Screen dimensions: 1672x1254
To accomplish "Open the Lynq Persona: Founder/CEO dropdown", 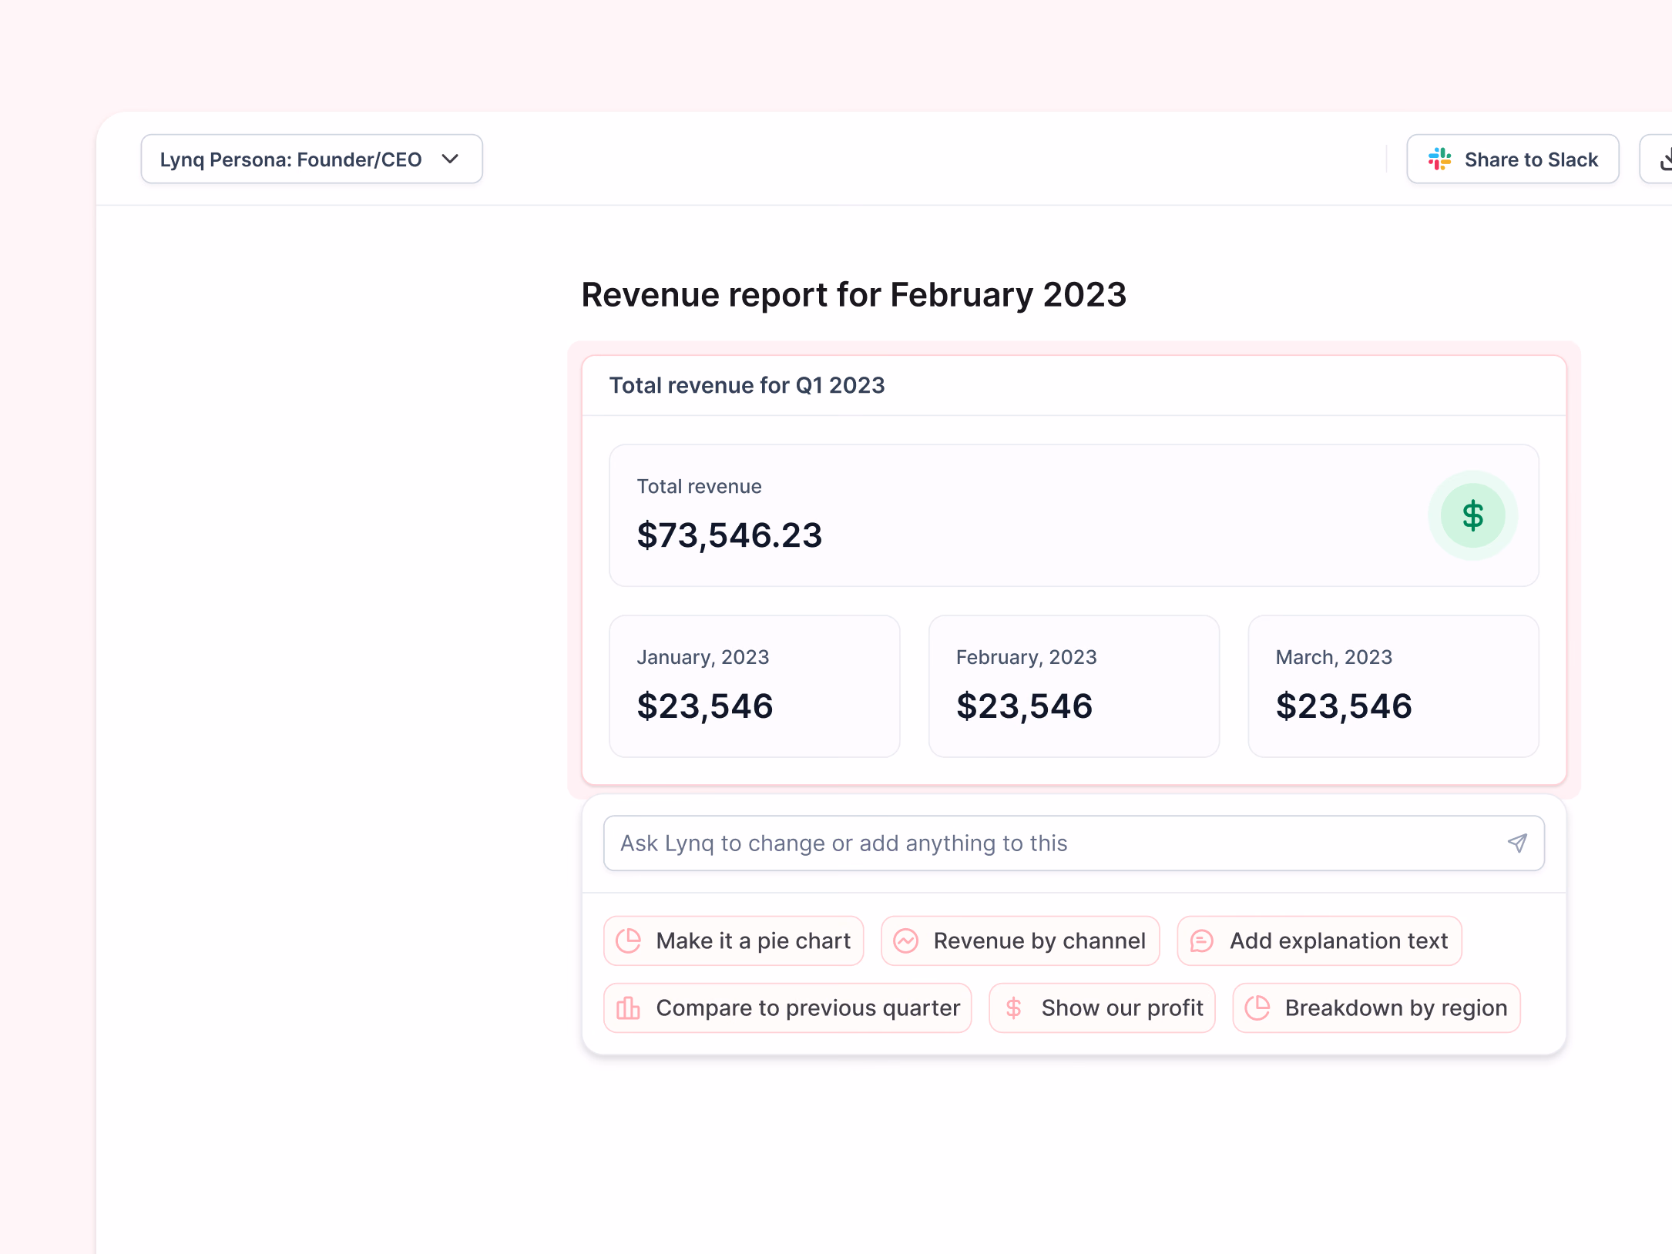I will tap(311, 159).
